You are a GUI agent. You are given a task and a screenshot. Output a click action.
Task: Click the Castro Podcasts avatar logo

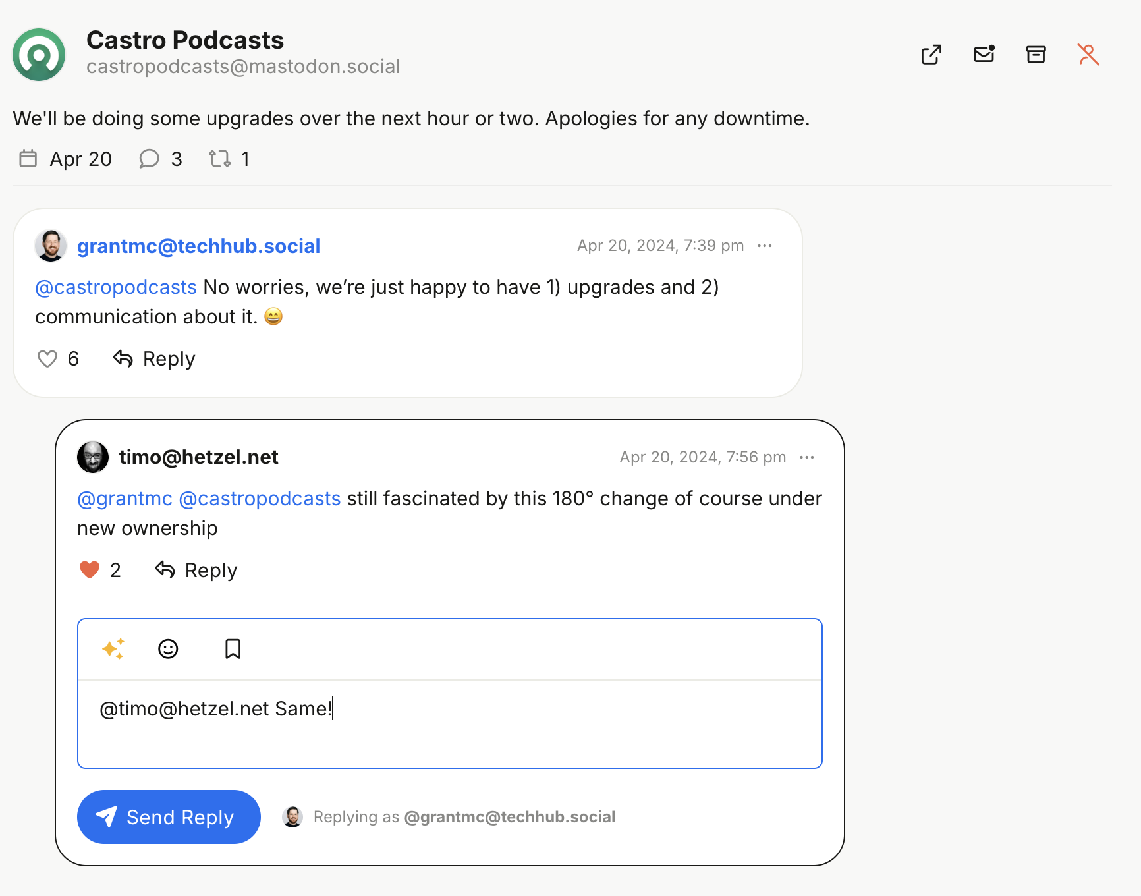click(x=39, y=55)
